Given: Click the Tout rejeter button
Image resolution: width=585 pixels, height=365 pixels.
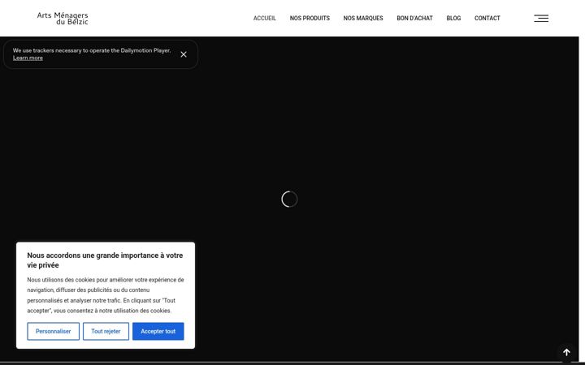Looking at the screenshot, I should (x=106, y=331).
